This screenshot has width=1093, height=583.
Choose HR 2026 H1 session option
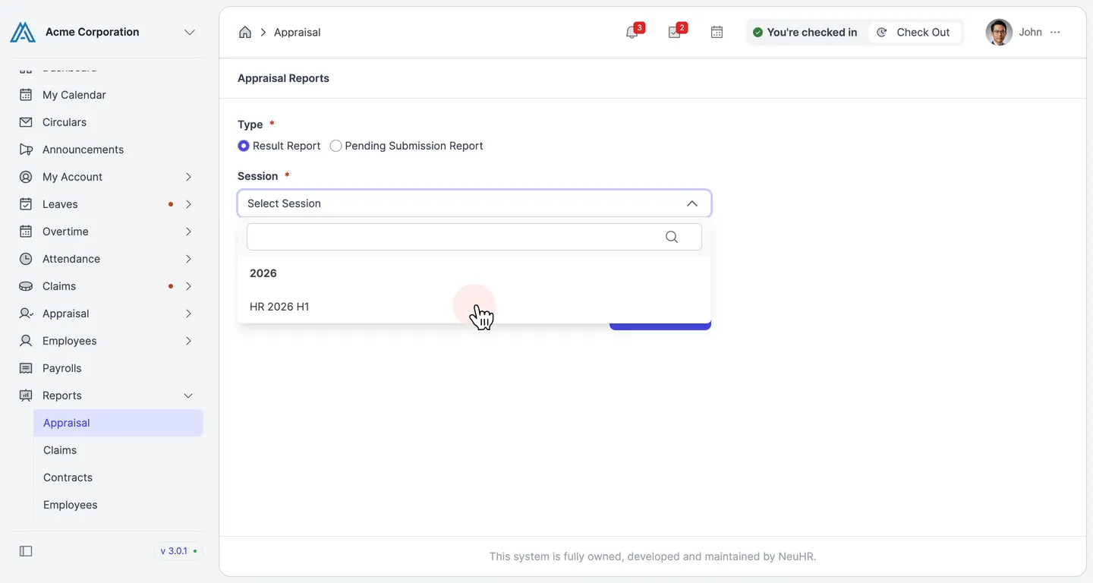click(474, 307)
